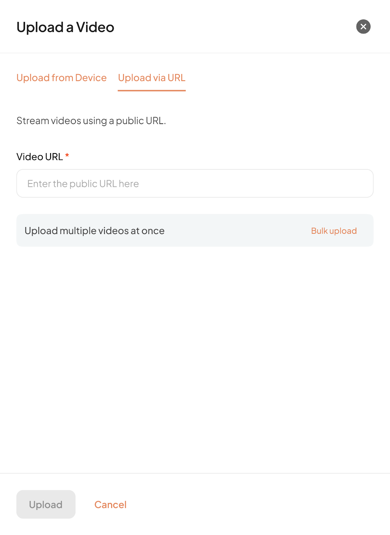Click the word "Device" in the first tab
The width and height of the screenshot is (390, 535).
(x=91, y=78)
